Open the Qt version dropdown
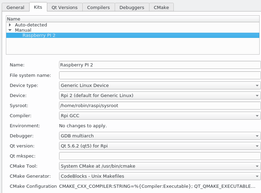The image size is (261, 193). click(x=160, y=146)
